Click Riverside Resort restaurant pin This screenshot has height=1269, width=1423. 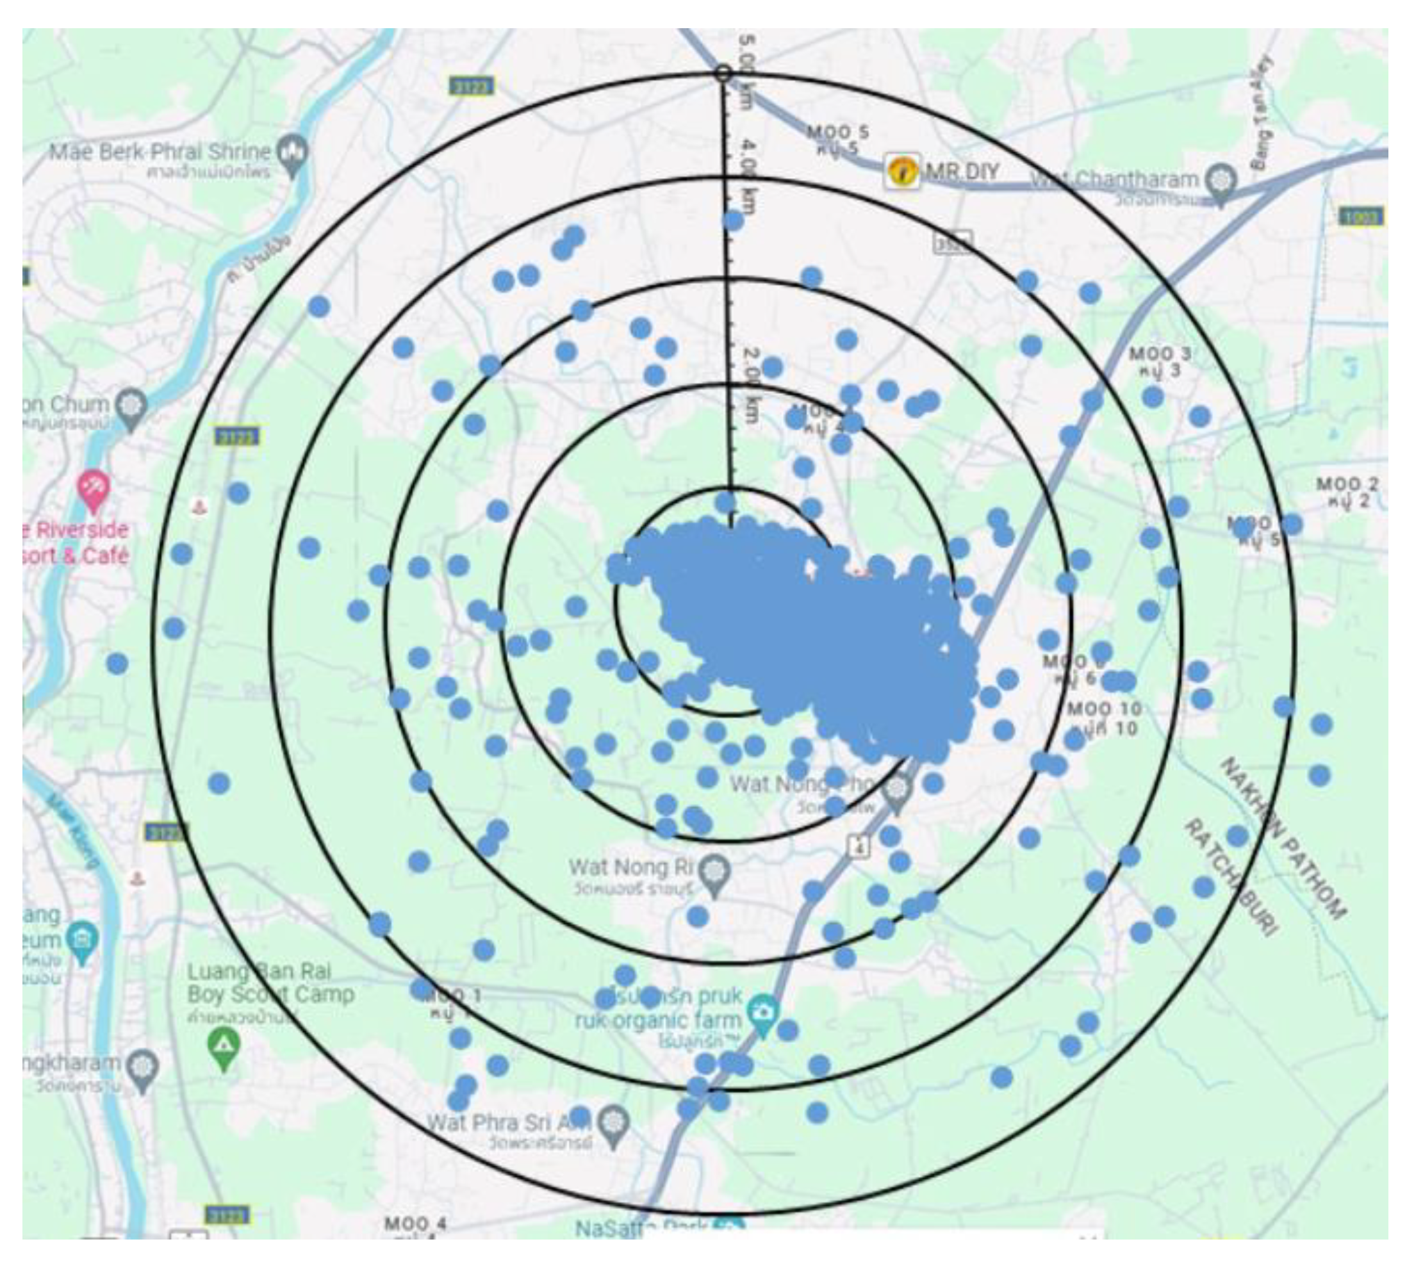coord(93,486)
